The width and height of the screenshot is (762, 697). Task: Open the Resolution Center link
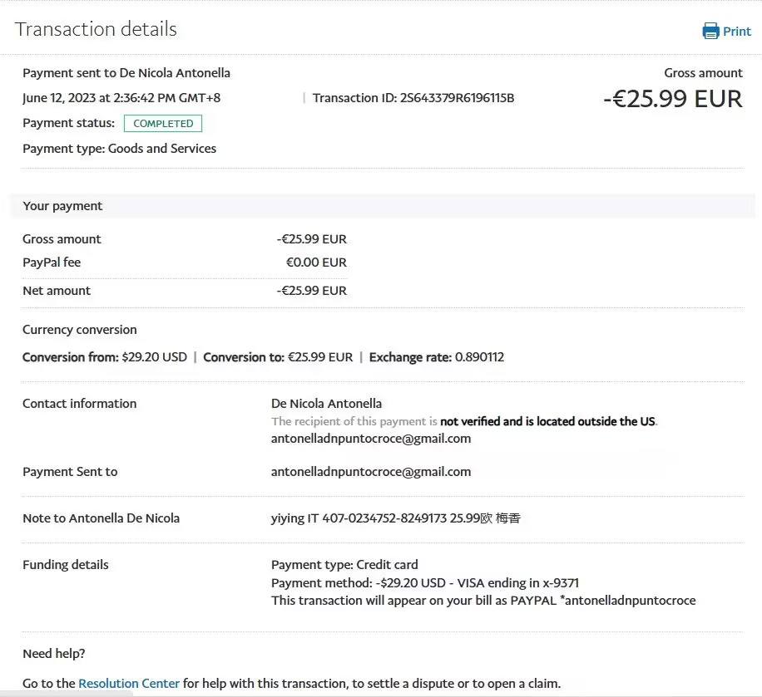129,684
